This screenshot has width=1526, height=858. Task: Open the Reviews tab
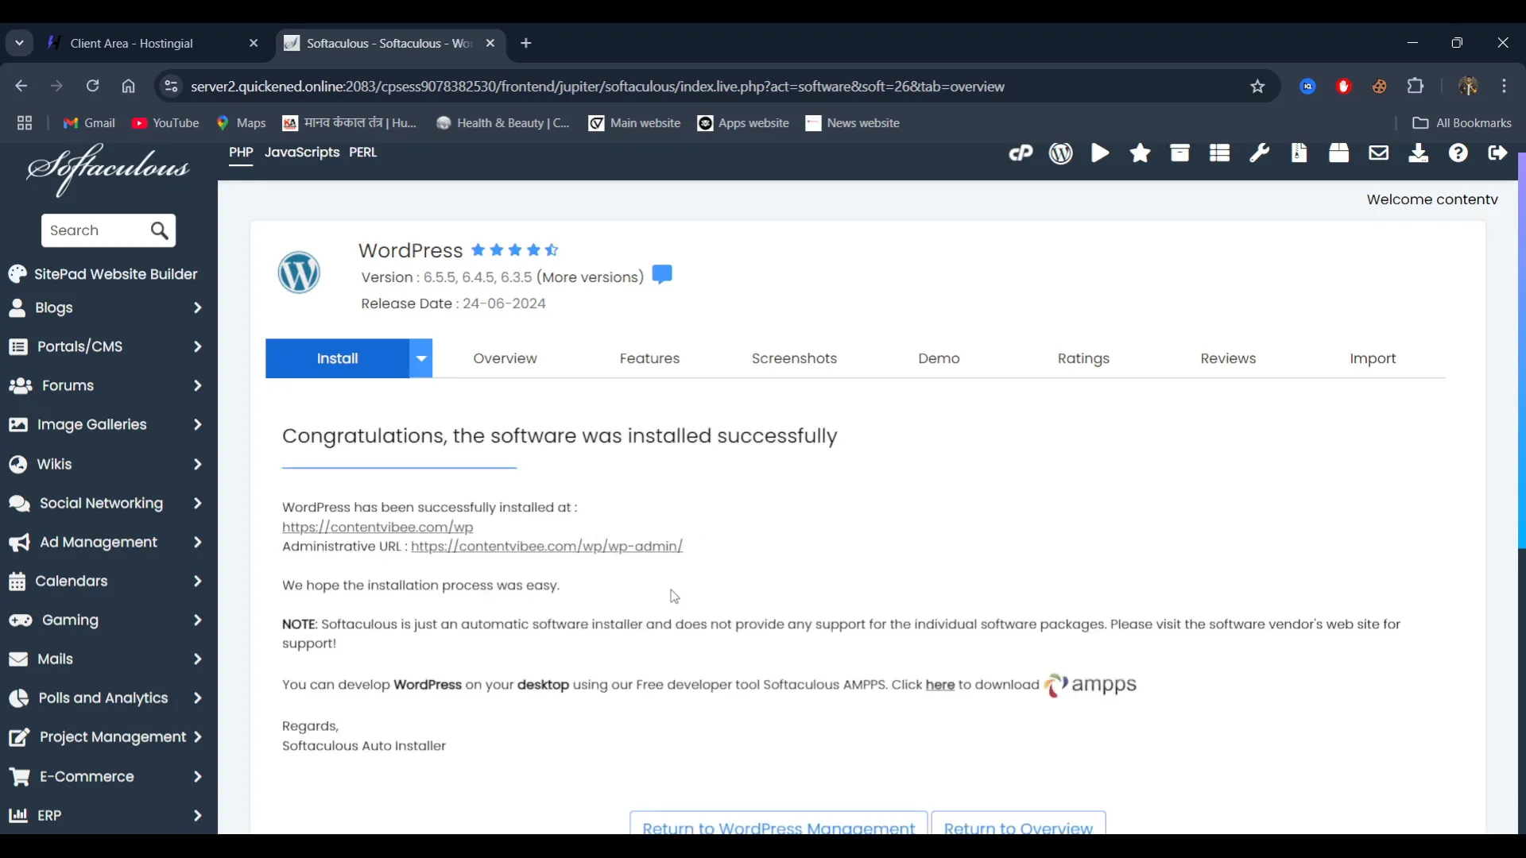[1228, 358]
